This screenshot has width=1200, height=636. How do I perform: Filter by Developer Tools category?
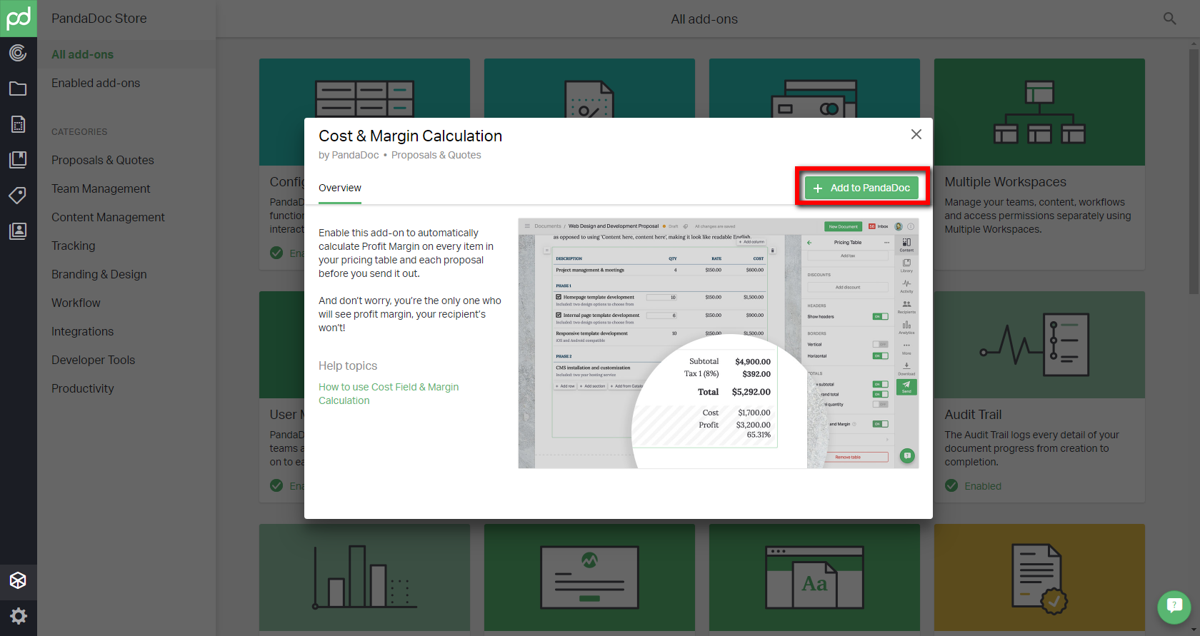click(93, 360)
